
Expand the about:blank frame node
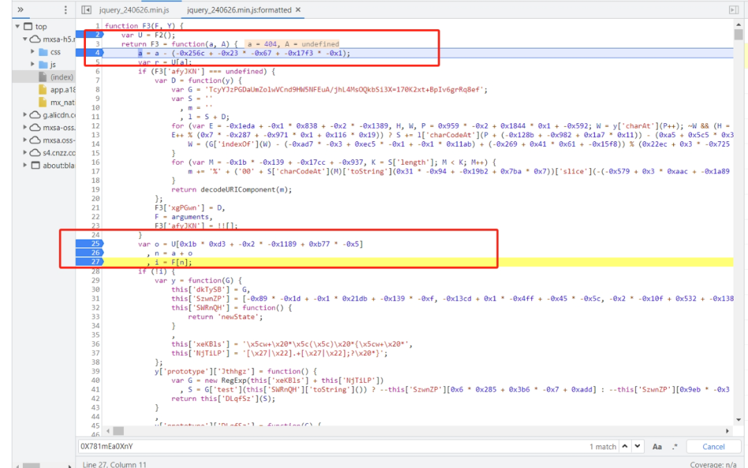point(25,165)
